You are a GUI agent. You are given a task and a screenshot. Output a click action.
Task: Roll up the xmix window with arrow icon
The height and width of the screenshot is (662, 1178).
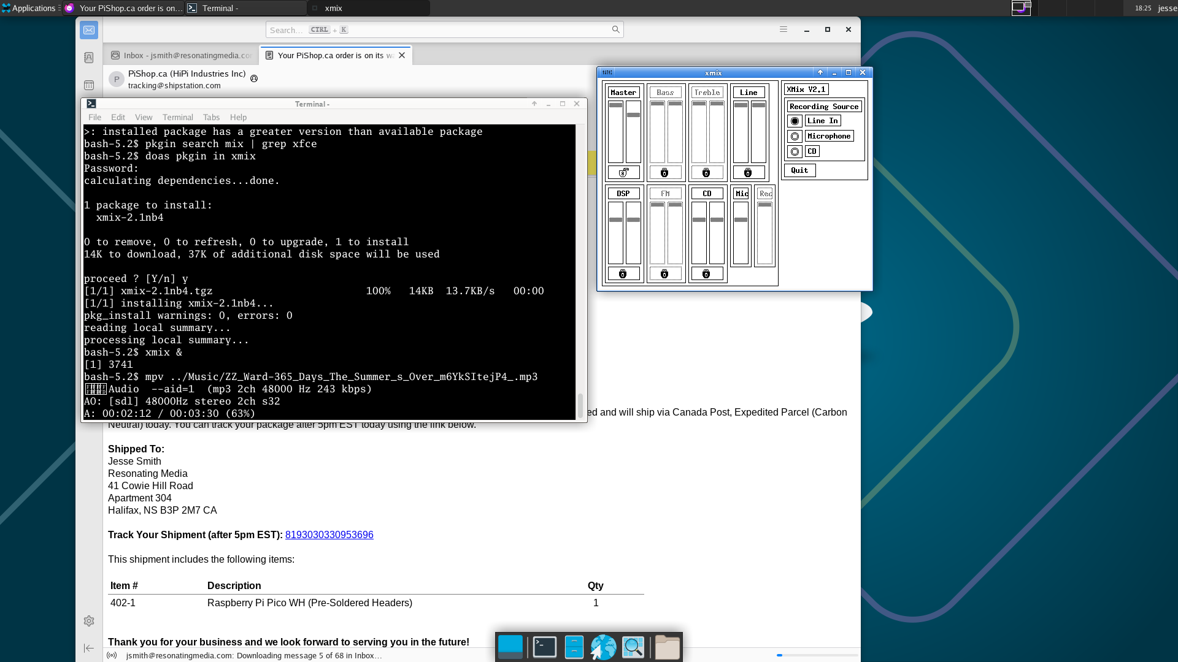[820, 72]
